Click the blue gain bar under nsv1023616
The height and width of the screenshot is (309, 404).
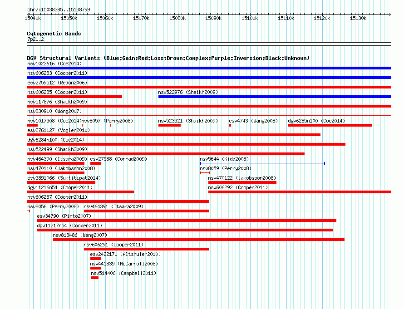209,68
